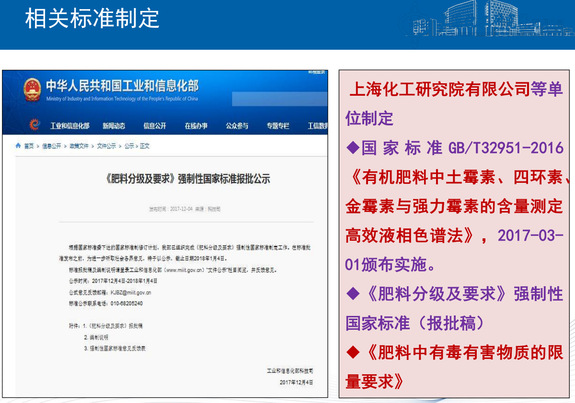Click the national emblem icon in the site header
This screenshot has width=575, height=403.
point(32,89)
